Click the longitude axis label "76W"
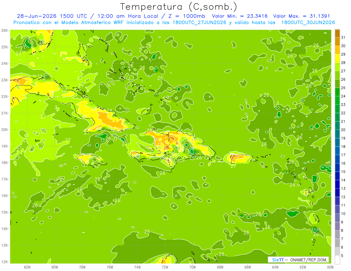351x271 pixels. pyautogui.click(x=110, y=267)
